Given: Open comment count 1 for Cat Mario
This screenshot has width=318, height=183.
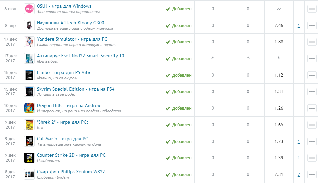Looking at the screenshot, I should [x=299, y=142].
